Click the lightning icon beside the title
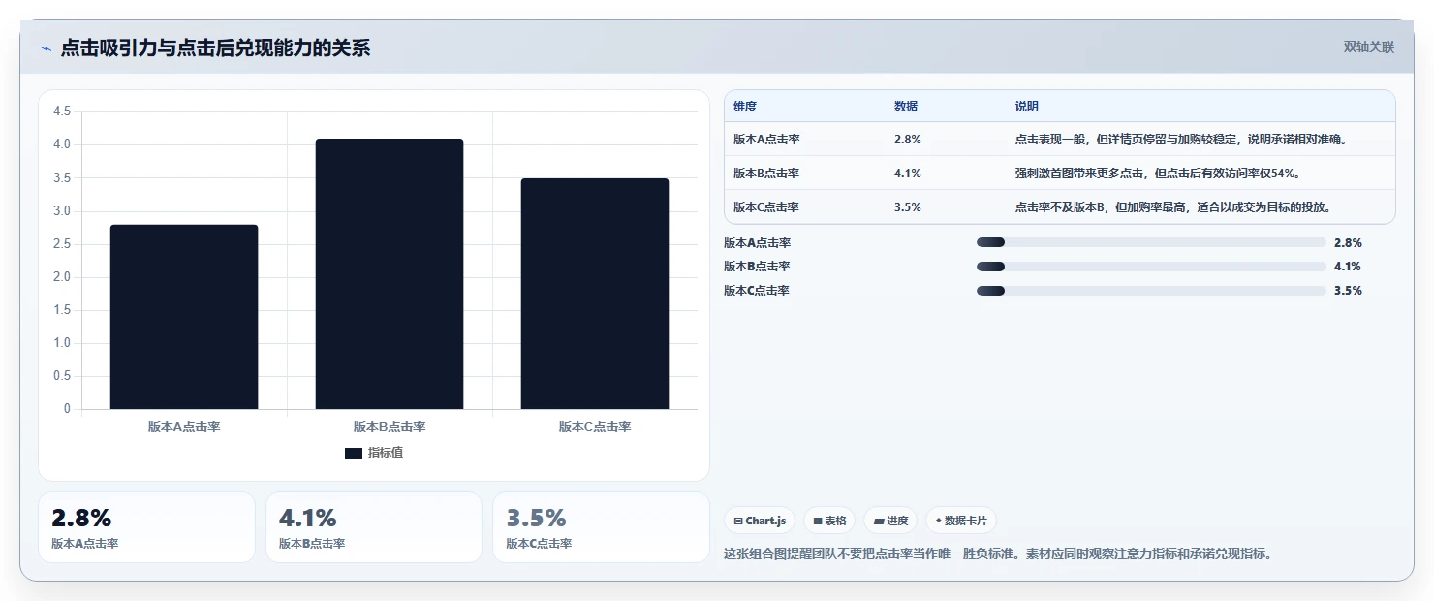Viewport: 1434px width, 601px height. coord(47,48)
